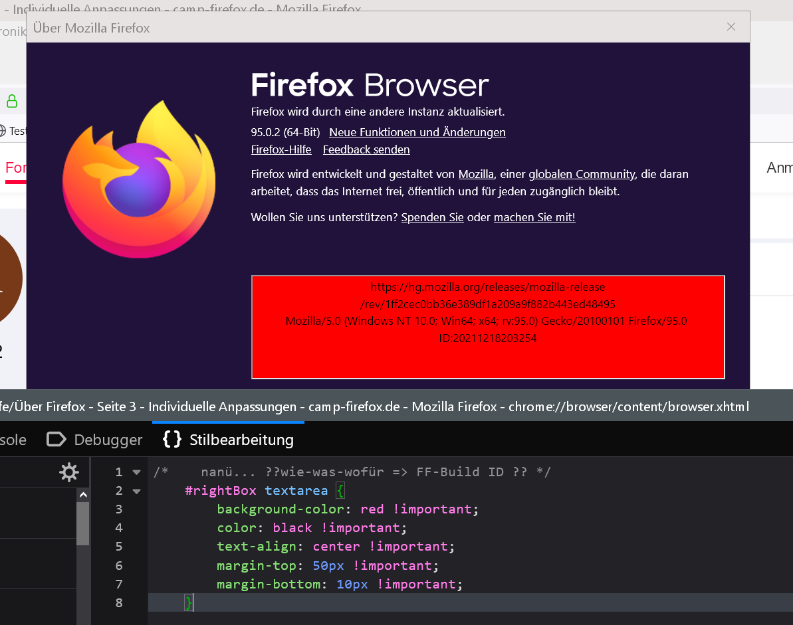Click the stylesheet list scroll up arrow
Screen dimensions: 793x625
tap(84, 495)
